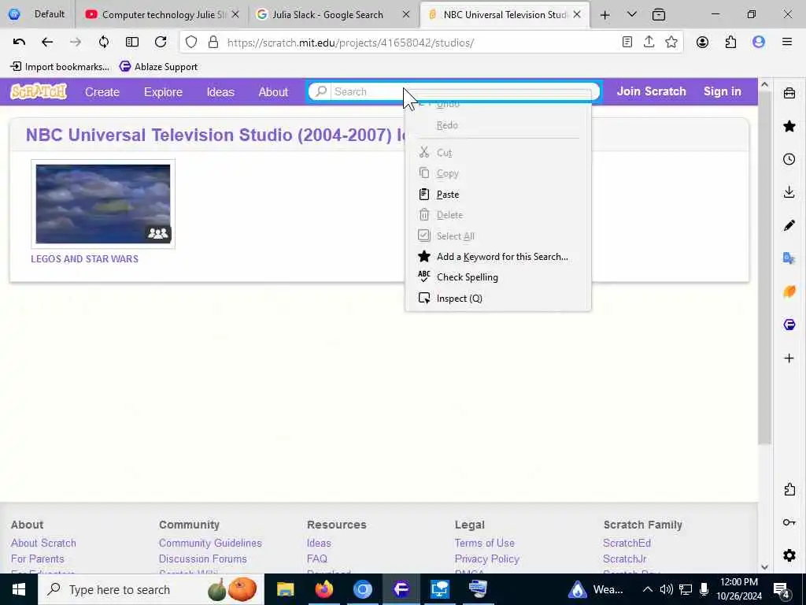
Task: Open the LEGOS AND STAR WARS thumbnail
Action: tap(103, 204)
